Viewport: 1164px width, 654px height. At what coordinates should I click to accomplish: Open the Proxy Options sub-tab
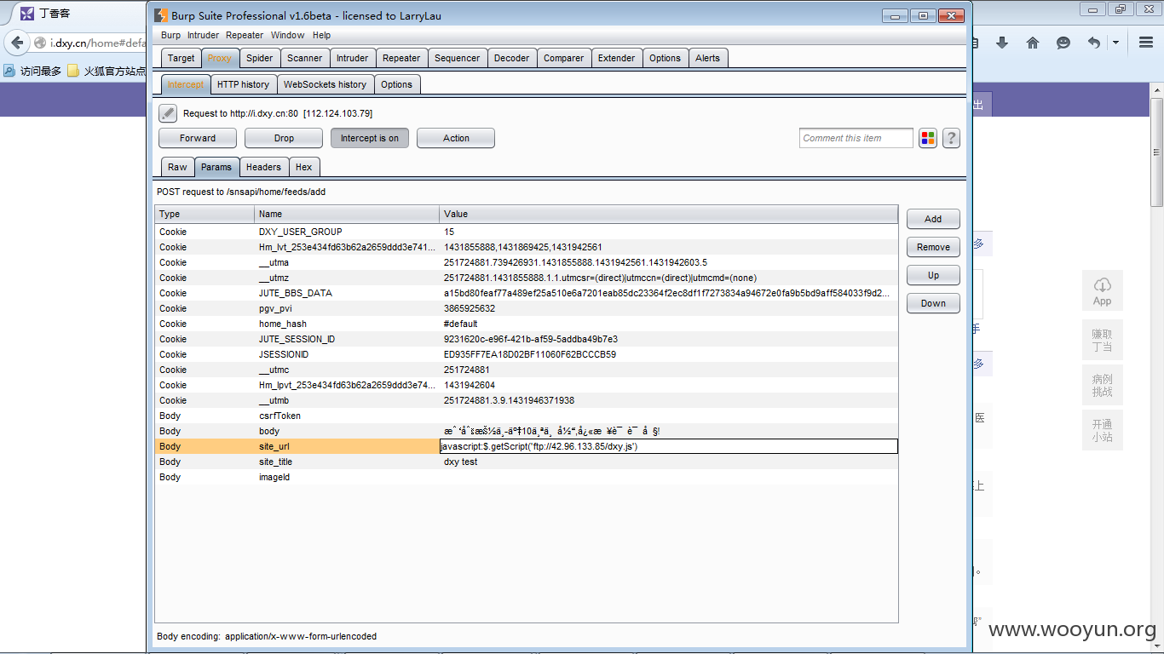point(396,84)
